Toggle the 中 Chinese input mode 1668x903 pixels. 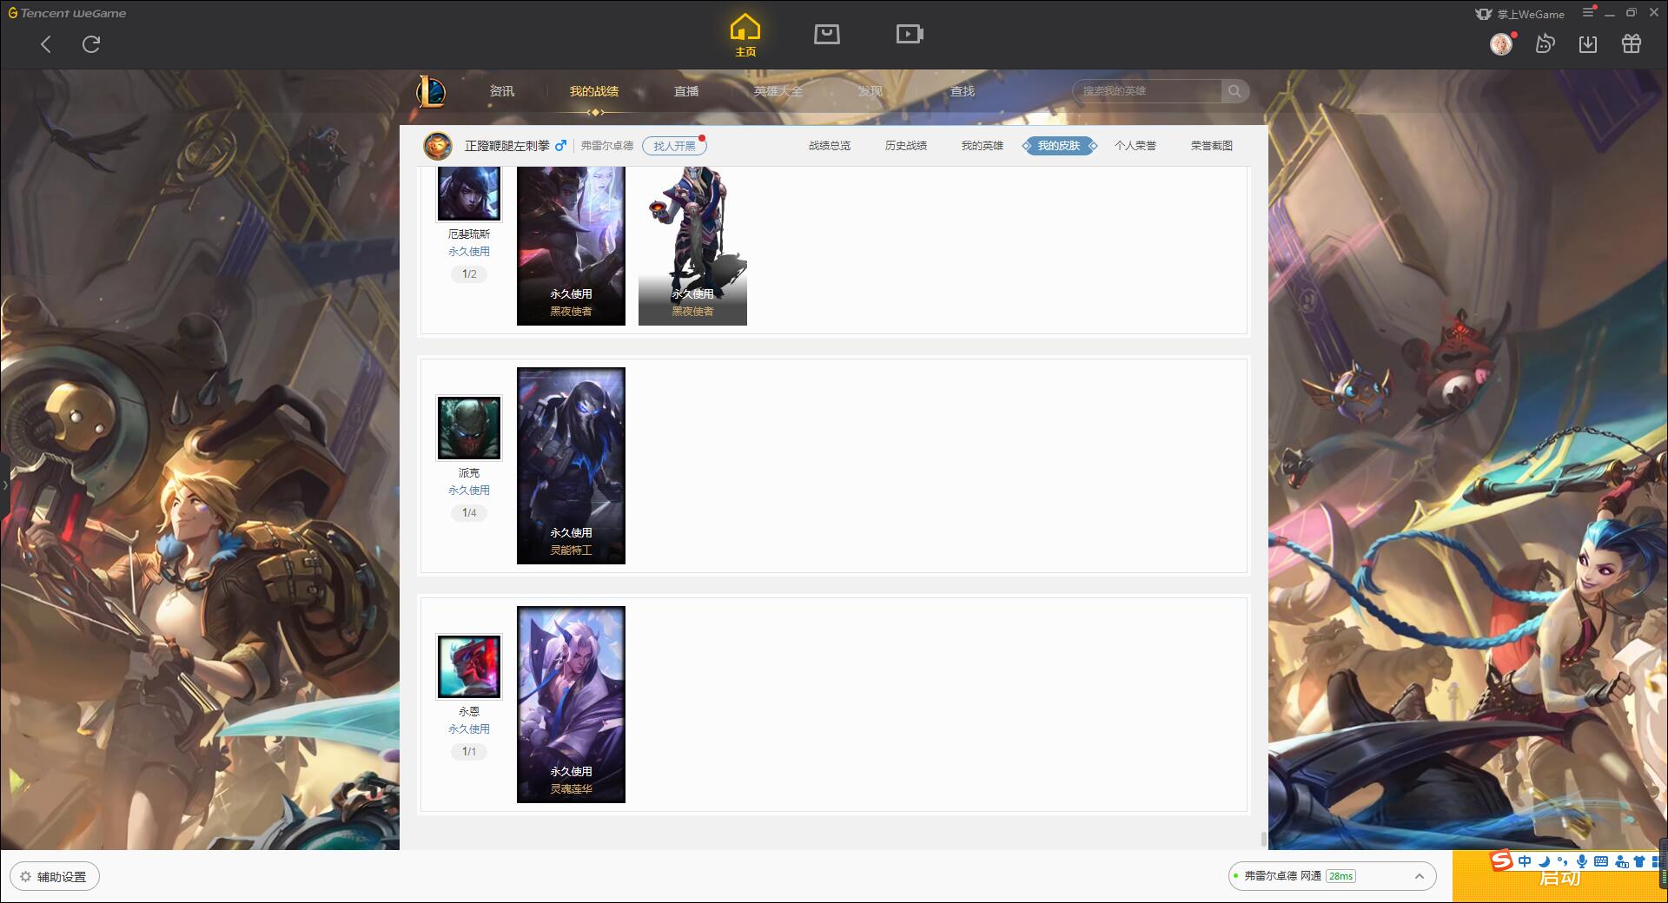pos(1525,861)
